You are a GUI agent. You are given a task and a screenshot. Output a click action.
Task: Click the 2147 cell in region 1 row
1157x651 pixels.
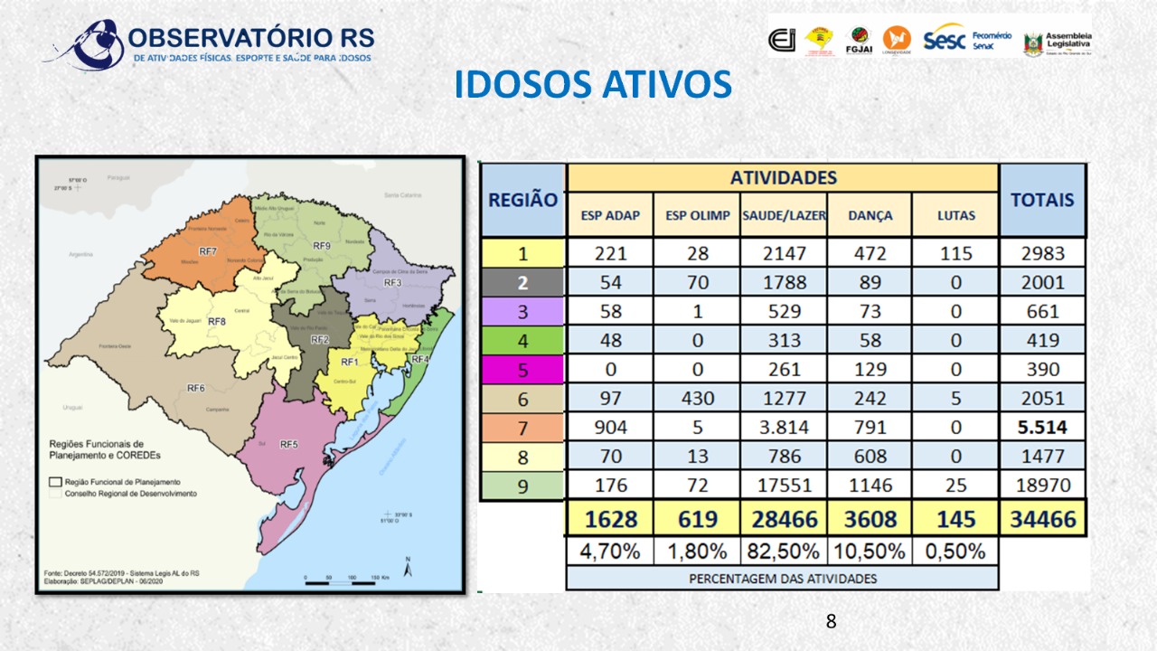[783, 253]
